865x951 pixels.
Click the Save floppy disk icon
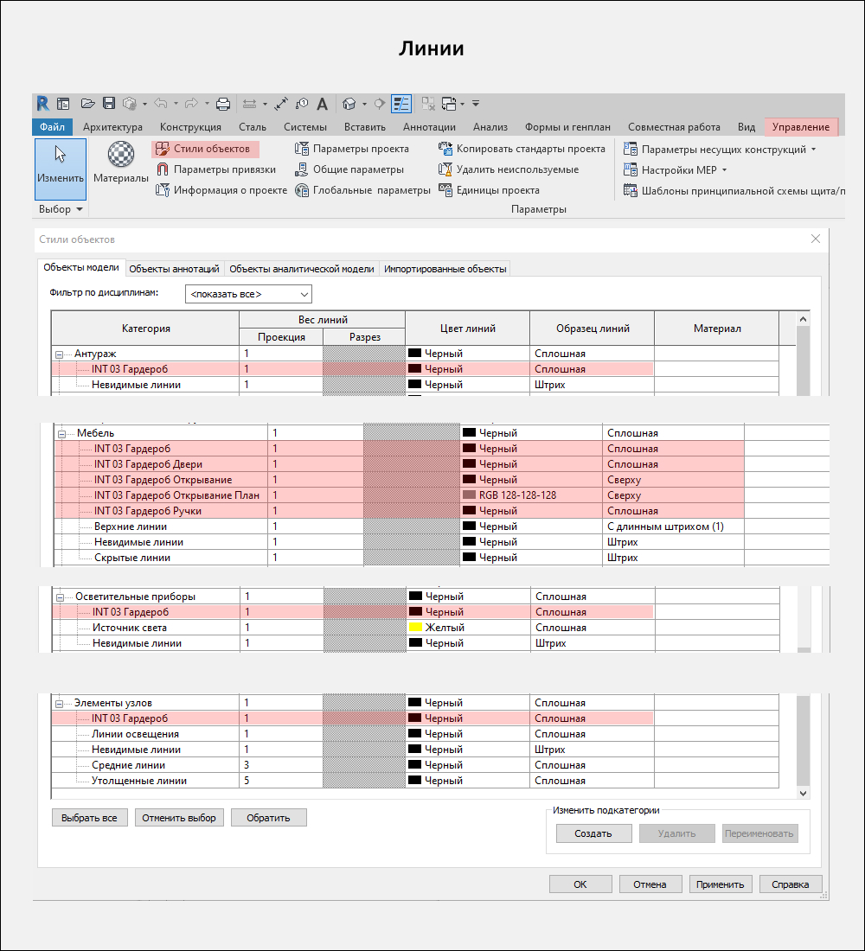109,104
